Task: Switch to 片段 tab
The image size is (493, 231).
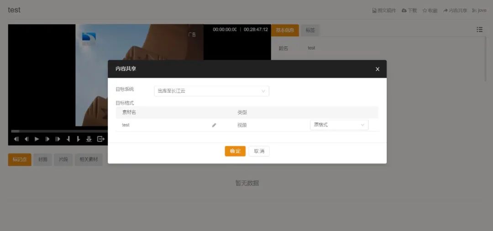Action: 63,159
